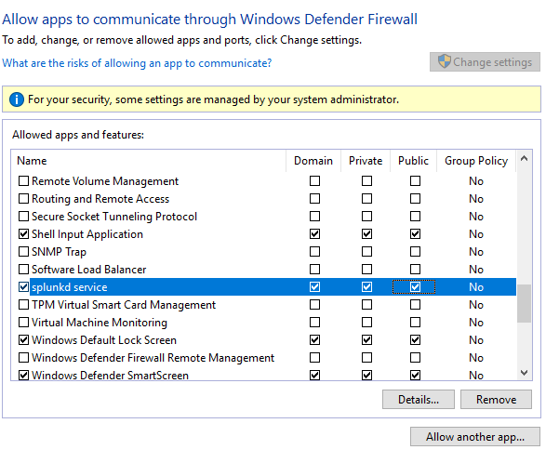
Task: Check the Domain box for SNMP Trap
Action: (x=314, y=252)
